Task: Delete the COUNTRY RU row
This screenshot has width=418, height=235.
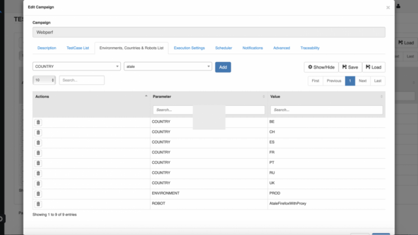Action: click(x=38, y=174)
